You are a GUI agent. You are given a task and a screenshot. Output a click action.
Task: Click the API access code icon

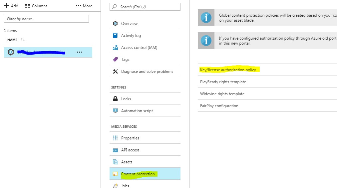point(116,150)
